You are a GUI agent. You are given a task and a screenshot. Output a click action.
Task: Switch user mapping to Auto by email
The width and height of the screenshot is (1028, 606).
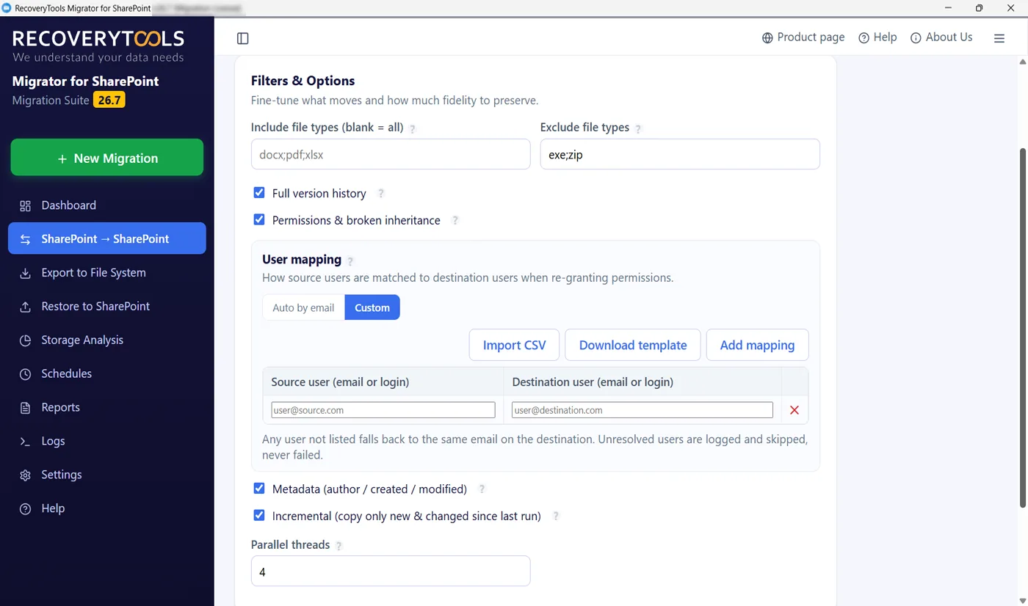tap(303, 307)
